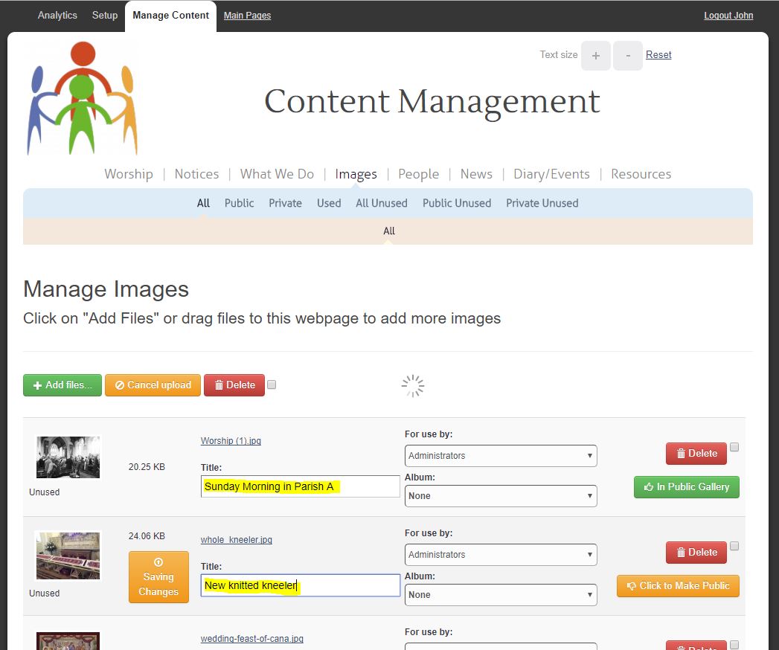Screen dimensions: 779x650
Task: Click the Title field containing New knitted kneeler
Action: coord(301,585)
